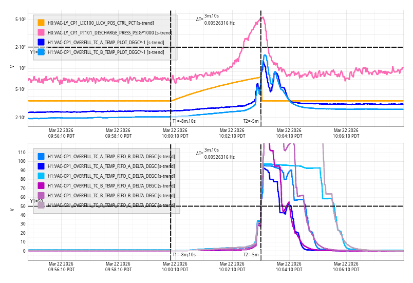
Task: Click the 90 bottom y-axis tick label
Action: pyautogui.click(x=23, y=171)
